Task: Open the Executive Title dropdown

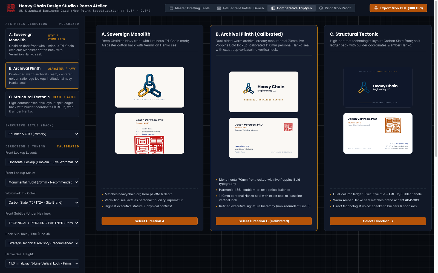Action: pyautogui.click(x=42, y=134)
